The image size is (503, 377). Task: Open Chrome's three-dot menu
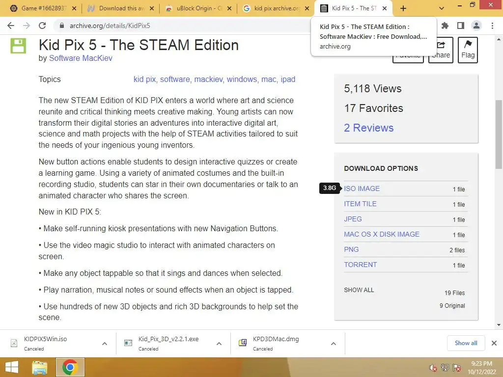(x=492, y=26)
